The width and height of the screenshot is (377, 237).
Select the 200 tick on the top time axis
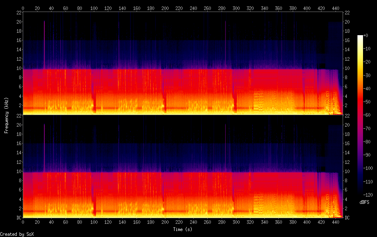tap(165, 8)
